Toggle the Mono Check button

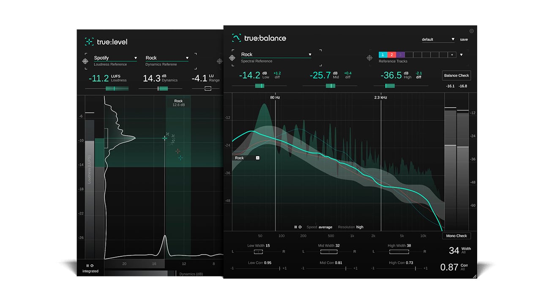click(x=456, y=236)
